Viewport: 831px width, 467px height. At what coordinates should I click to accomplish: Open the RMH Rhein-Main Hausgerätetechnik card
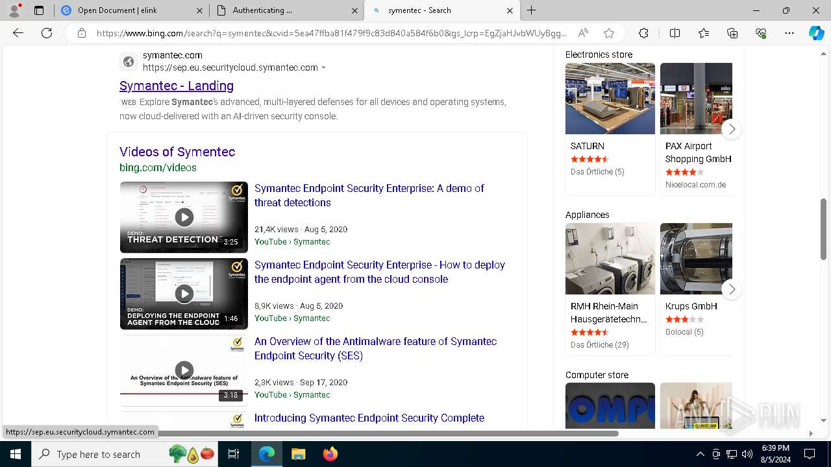click(610, 289)
